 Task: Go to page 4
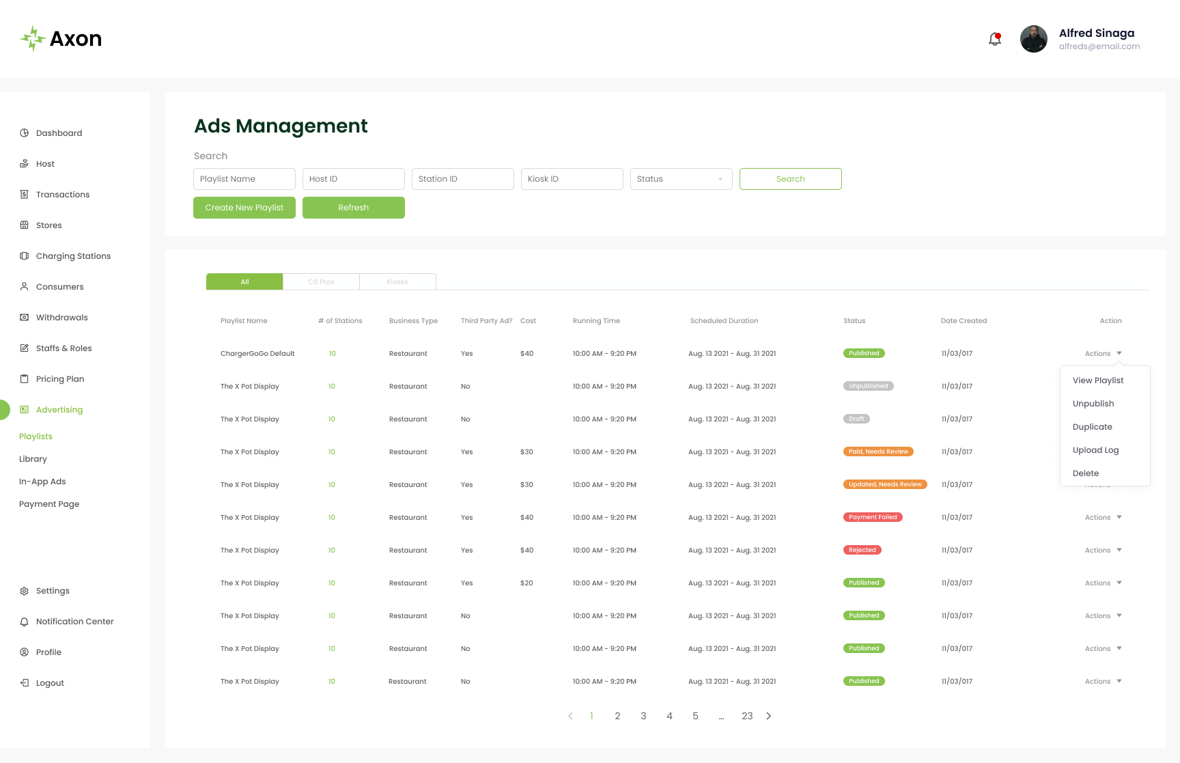(x=669, y=716)
